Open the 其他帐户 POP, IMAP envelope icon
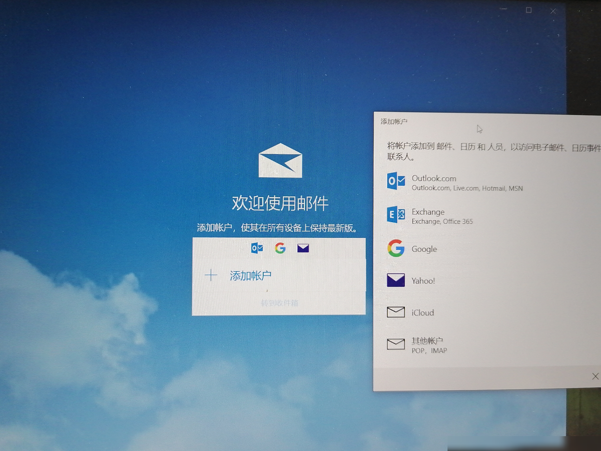The height and width of the screenshot is (451, 601). (396, 344)
